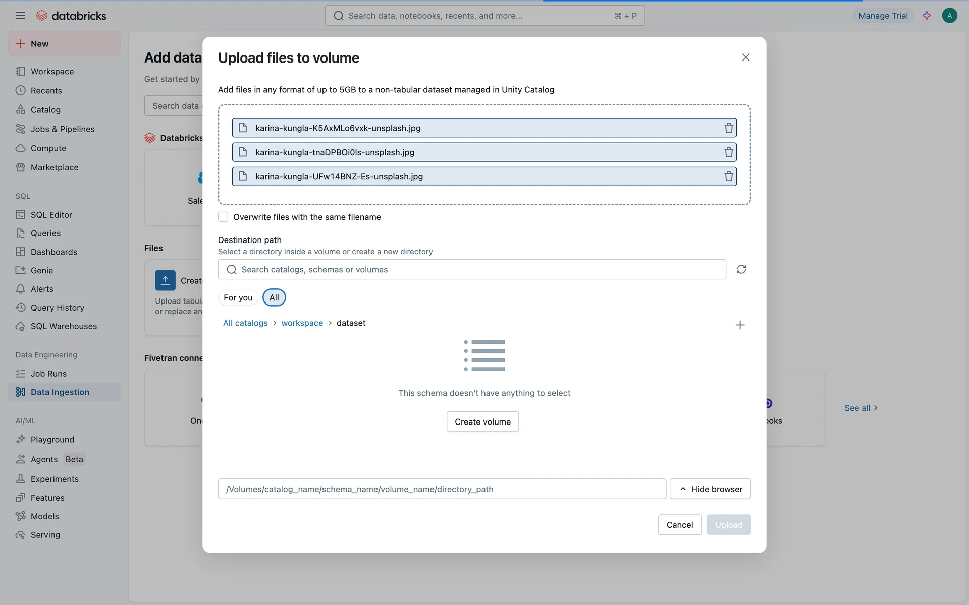The width and height of the screenshot is (969, 605).
Task: Refresh the destination catalog browser
Action: (x=741, y=269)
